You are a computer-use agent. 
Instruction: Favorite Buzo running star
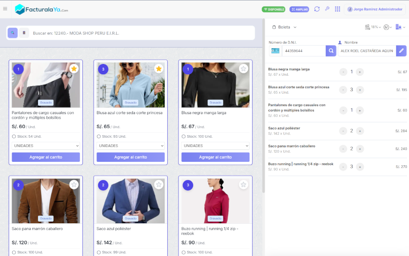[243, 185]
